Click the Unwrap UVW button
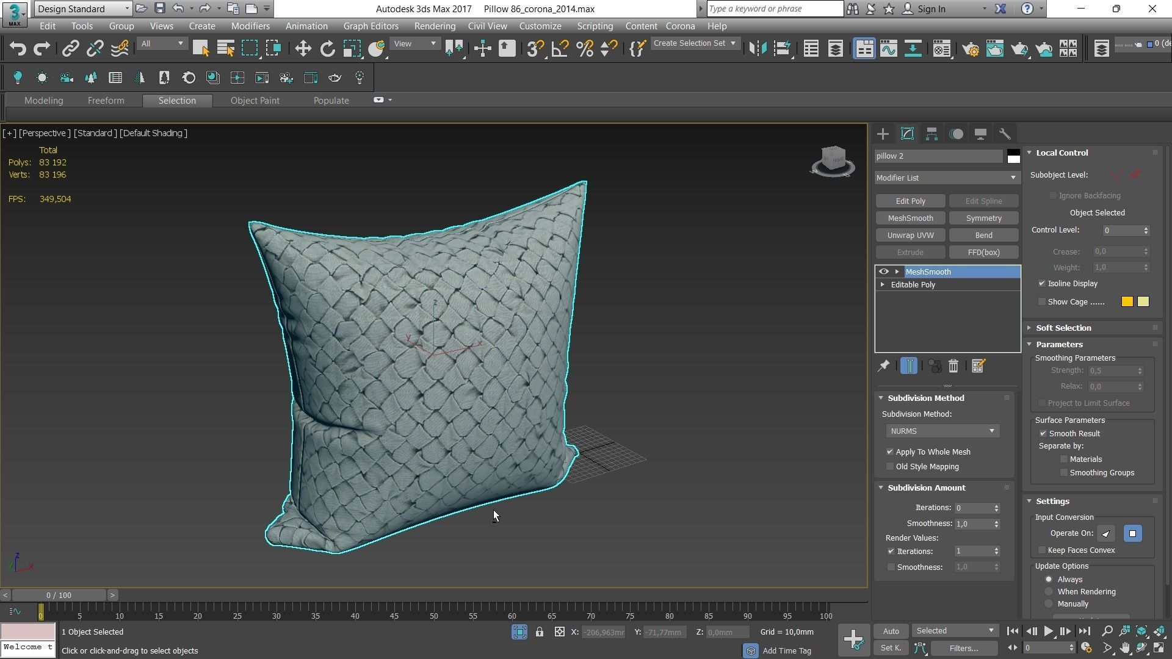Image resolution: width=1172 pixels, height=659 pixels. (x=910, y=236)
